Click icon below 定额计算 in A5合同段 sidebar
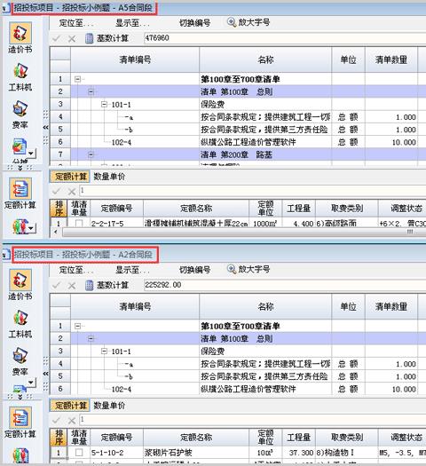Viewport: 426px width, 466px height. (x=20, y=226)
